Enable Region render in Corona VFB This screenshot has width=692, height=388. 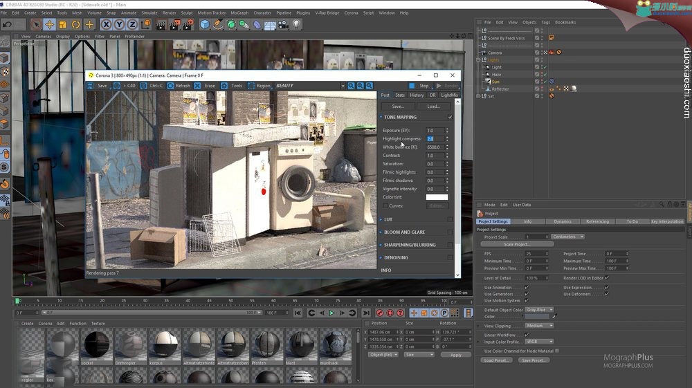[x=259, y=86]
